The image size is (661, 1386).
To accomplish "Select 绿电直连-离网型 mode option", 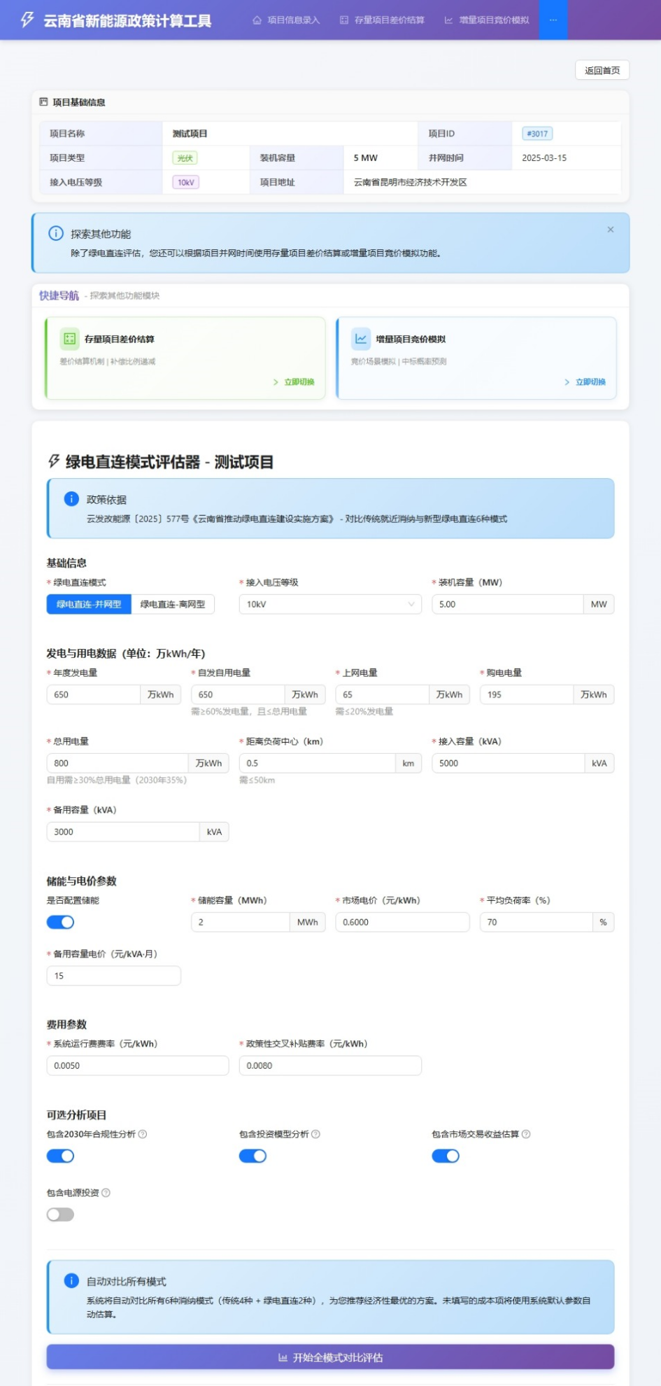I will [173, 604].
